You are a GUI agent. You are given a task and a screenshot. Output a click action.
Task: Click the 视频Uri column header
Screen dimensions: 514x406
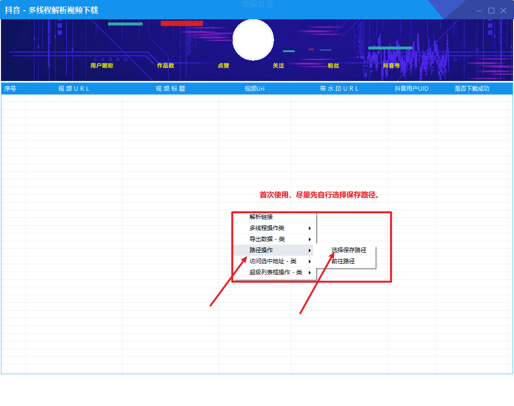255,89
